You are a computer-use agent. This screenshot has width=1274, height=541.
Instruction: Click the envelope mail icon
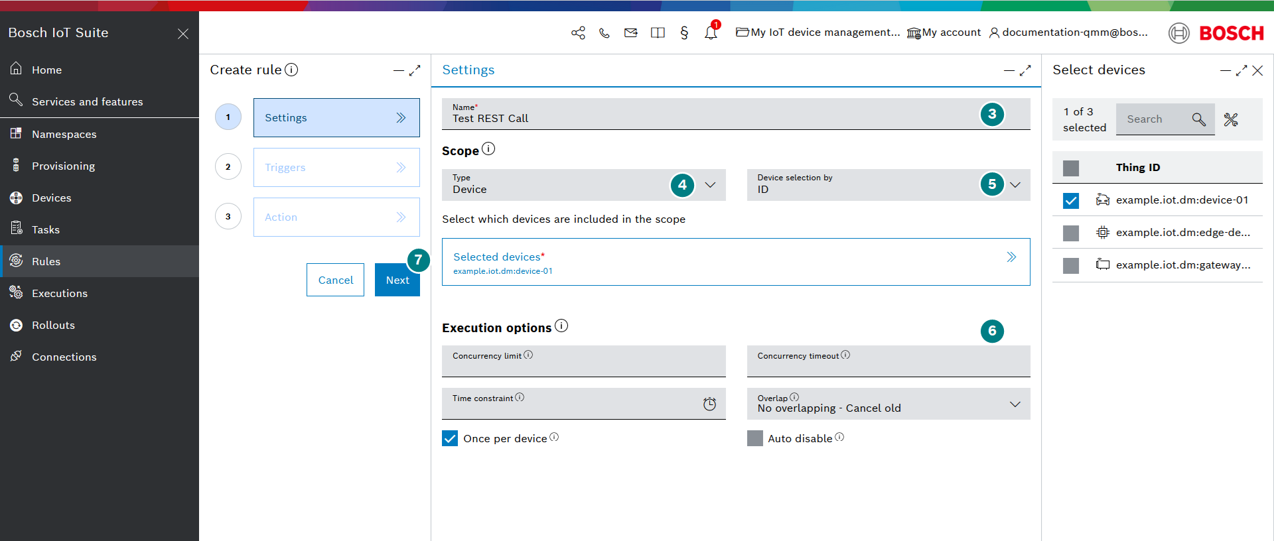[x=631, y=32]
